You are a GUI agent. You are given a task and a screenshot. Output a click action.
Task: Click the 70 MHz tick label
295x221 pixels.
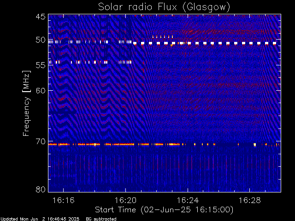coord(41,141)
